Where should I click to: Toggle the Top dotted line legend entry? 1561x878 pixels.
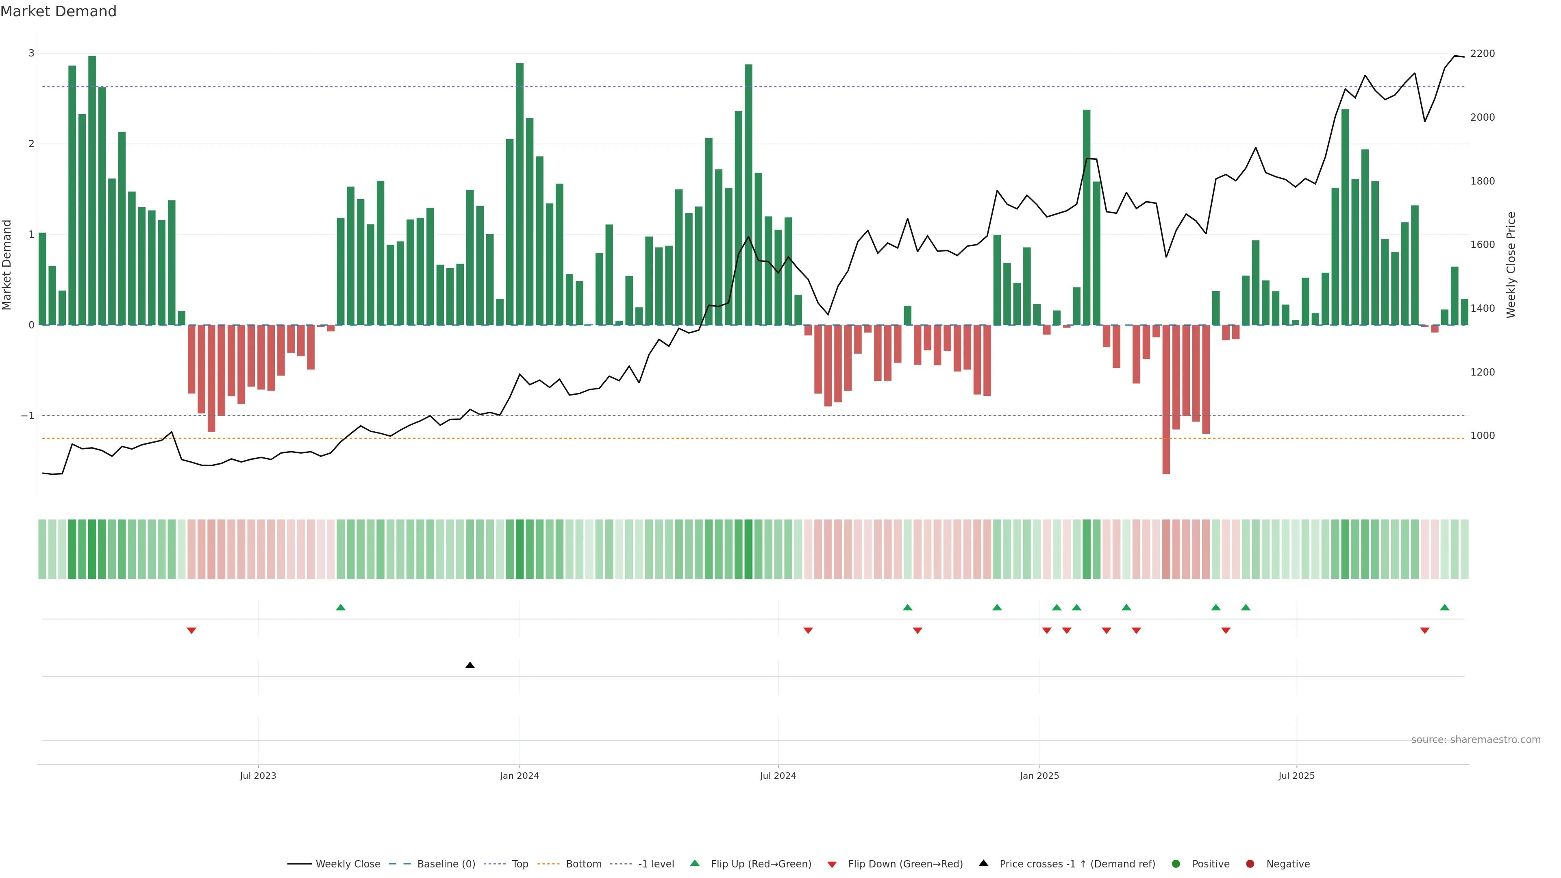pos(520,864)
